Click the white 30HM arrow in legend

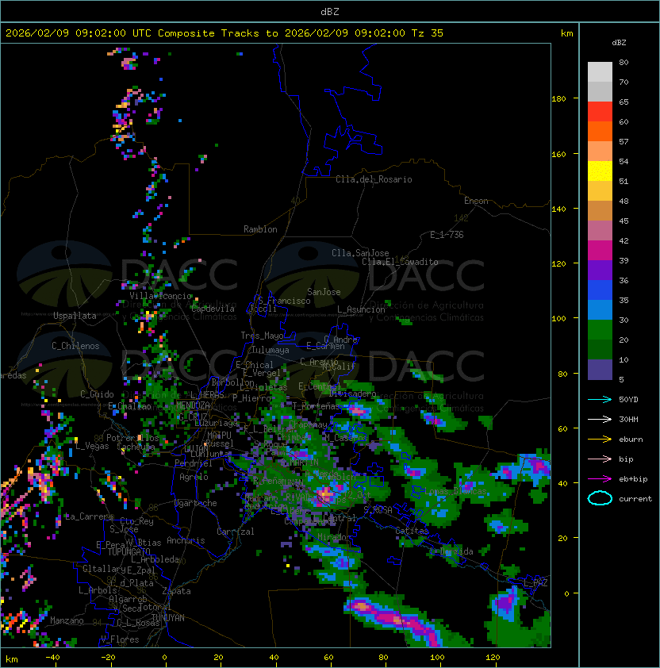click(600, 419)
